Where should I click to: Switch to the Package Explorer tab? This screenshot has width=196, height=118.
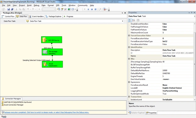53,16
